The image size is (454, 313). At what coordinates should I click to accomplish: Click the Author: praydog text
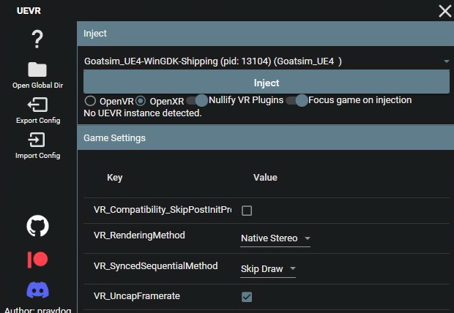pyautogui.click(x=37, y=309)
